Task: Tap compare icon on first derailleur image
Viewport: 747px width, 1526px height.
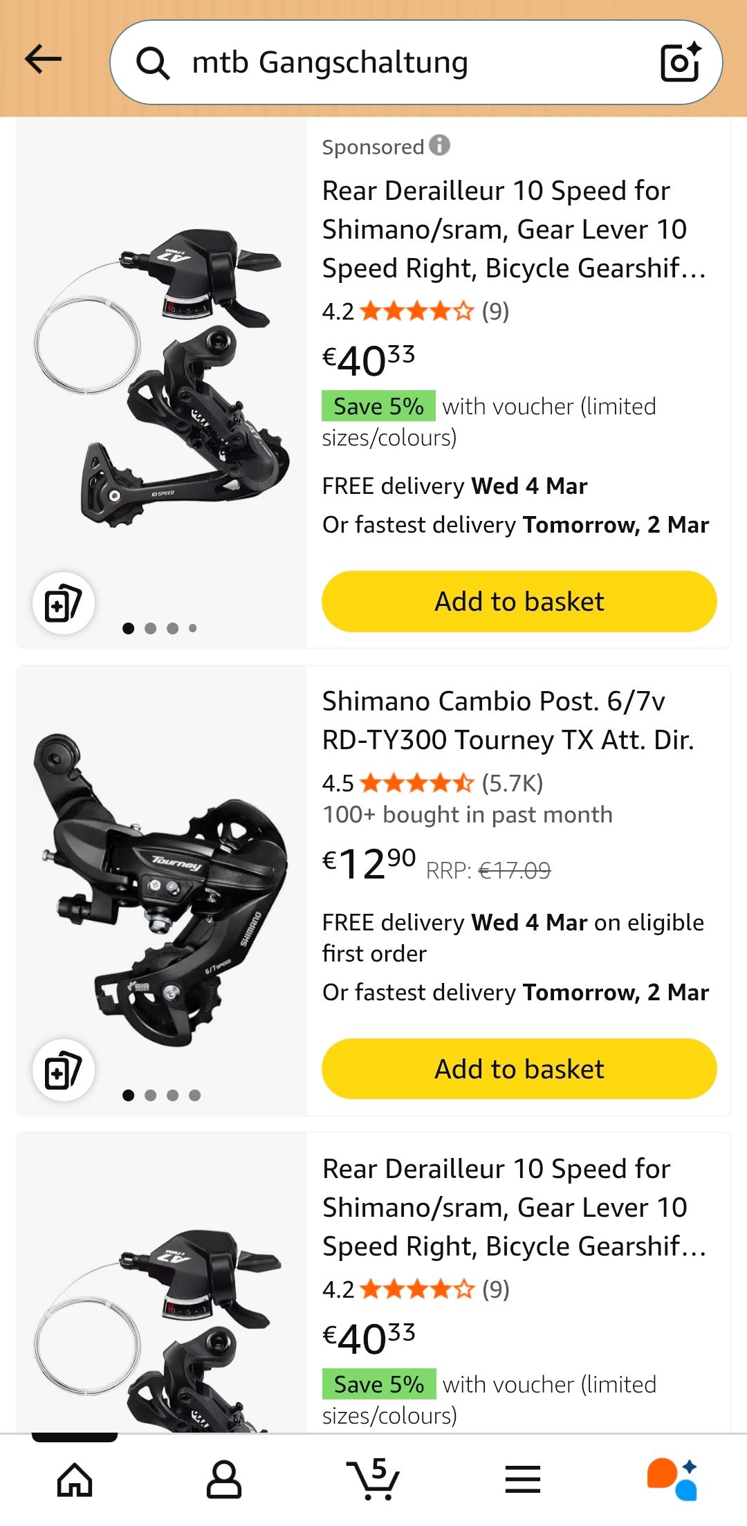Action: 63,603
